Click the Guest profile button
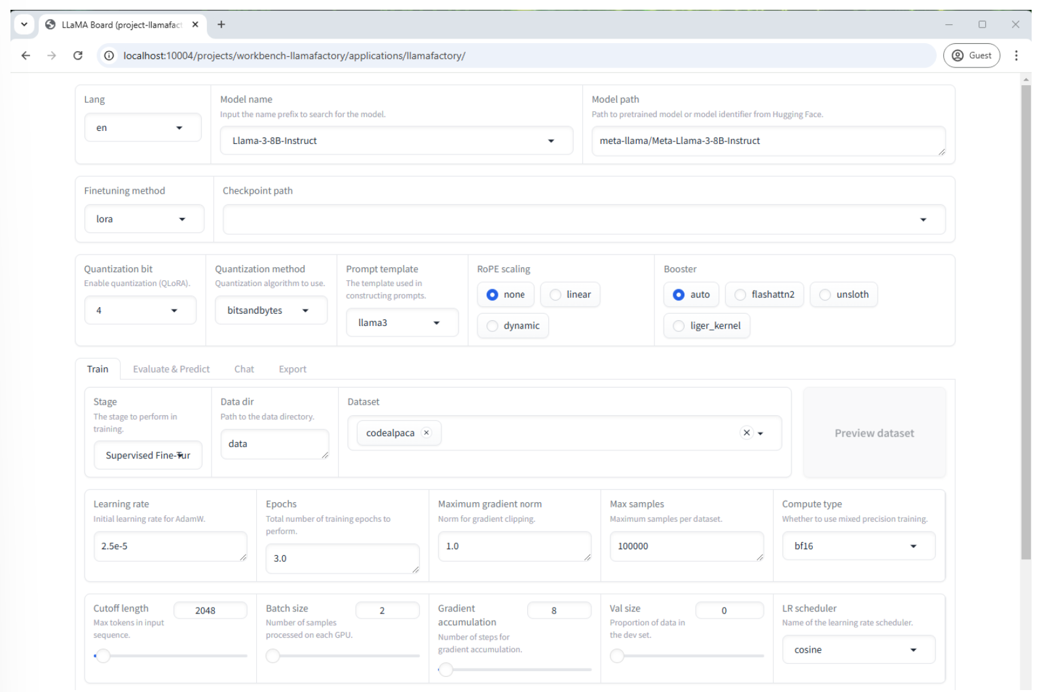Image resolution: width=1048 pixels, height=692 pixels. point(971,56)
